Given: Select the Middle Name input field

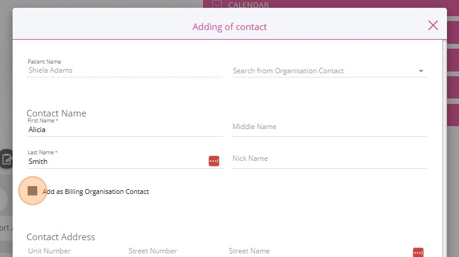Looking at the screenshot, I should click(x=329, y=127).
